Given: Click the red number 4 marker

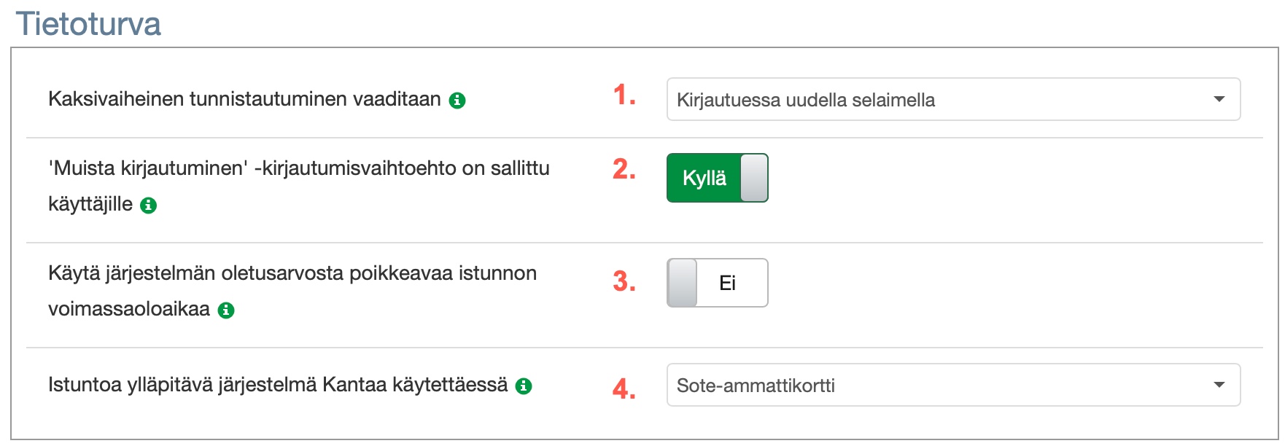Looking at the screenshot, I should [x=624, y=388].
